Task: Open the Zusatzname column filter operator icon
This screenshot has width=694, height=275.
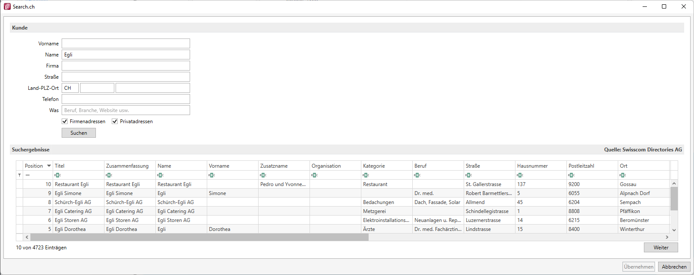Action: [x=263, y=175]
